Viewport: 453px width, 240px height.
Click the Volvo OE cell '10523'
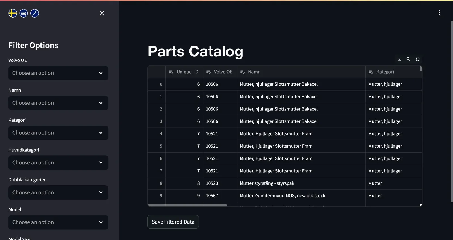pyautogui.click(x=220, y=183)
